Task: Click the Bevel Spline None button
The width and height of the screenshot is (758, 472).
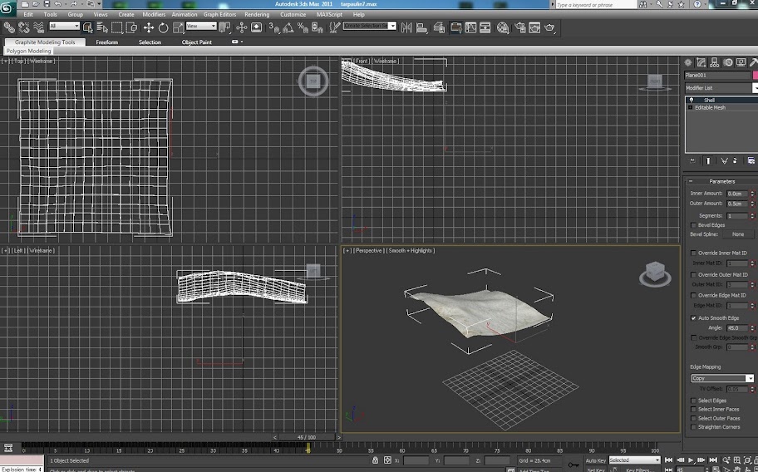Action: (737, 234)
